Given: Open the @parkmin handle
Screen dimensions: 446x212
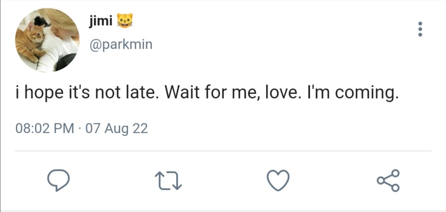Looking at the screenshot, I should [x=121, y=45].
